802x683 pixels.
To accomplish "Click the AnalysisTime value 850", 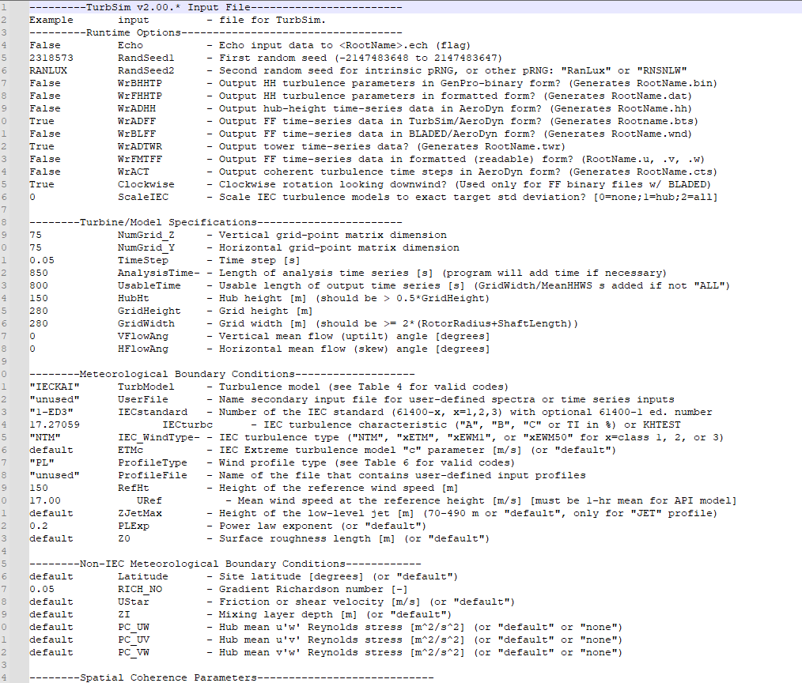I will point(39,272).
